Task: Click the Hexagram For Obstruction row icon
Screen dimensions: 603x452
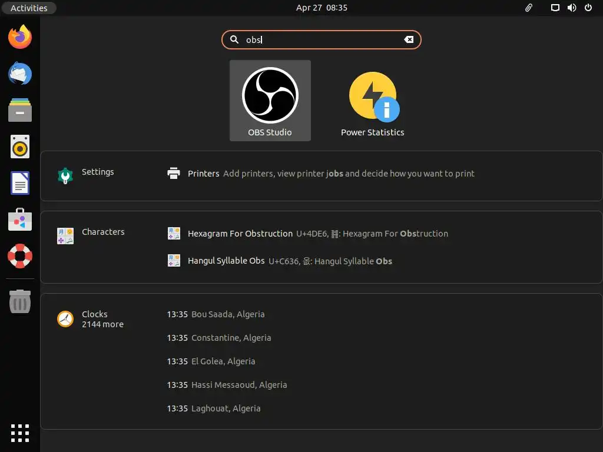Action: 174,233
